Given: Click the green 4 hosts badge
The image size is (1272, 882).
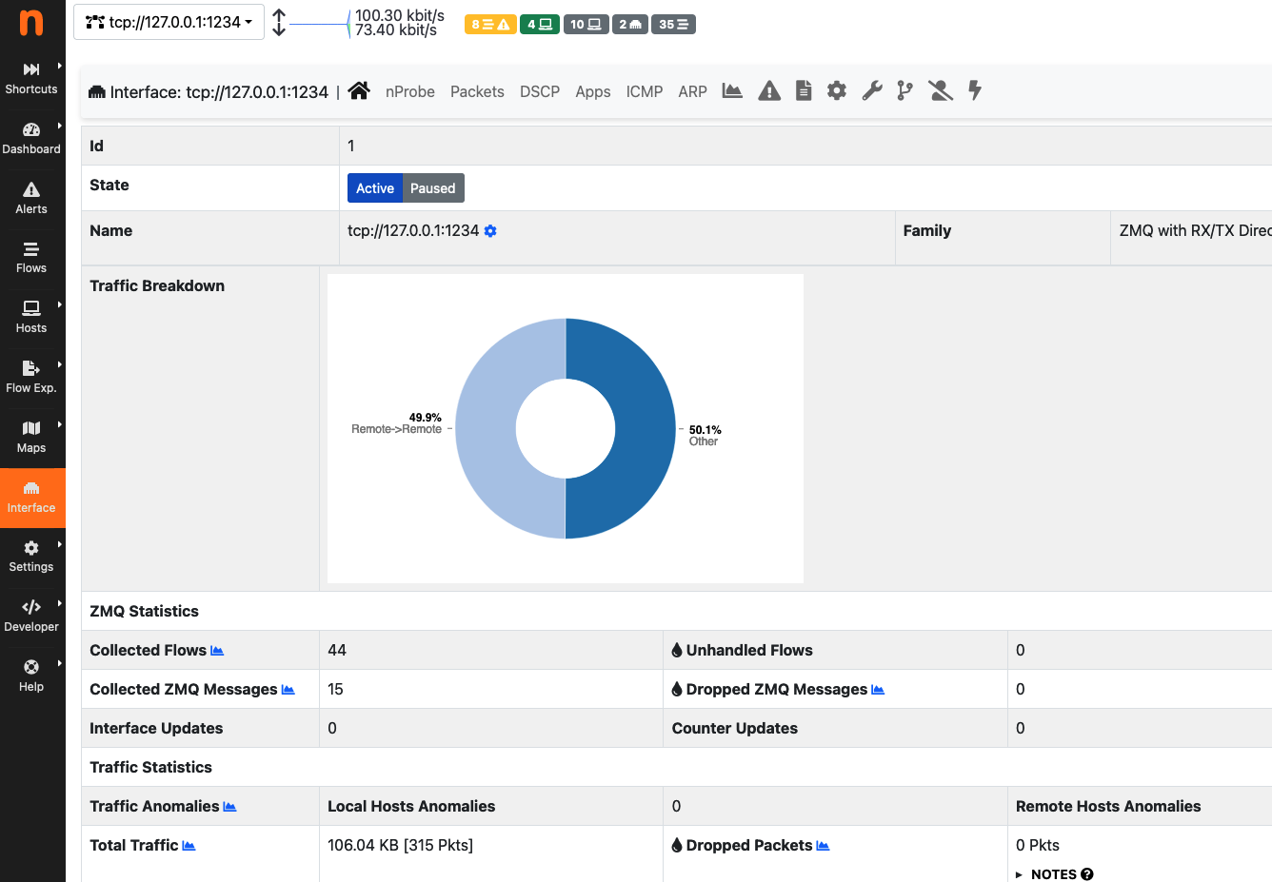Looking at the screenshot, I should pos(540,25).
